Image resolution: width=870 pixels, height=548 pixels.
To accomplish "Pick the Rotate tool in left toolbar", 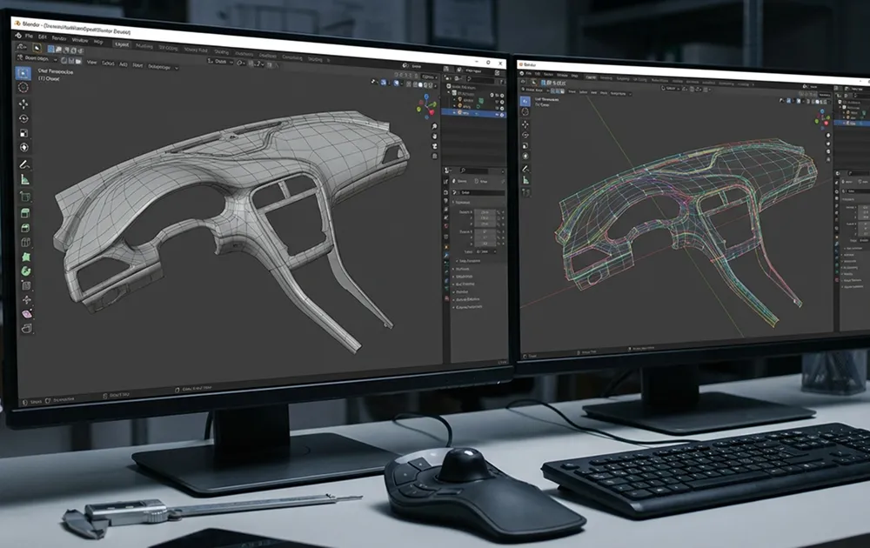I will (23, 118).
